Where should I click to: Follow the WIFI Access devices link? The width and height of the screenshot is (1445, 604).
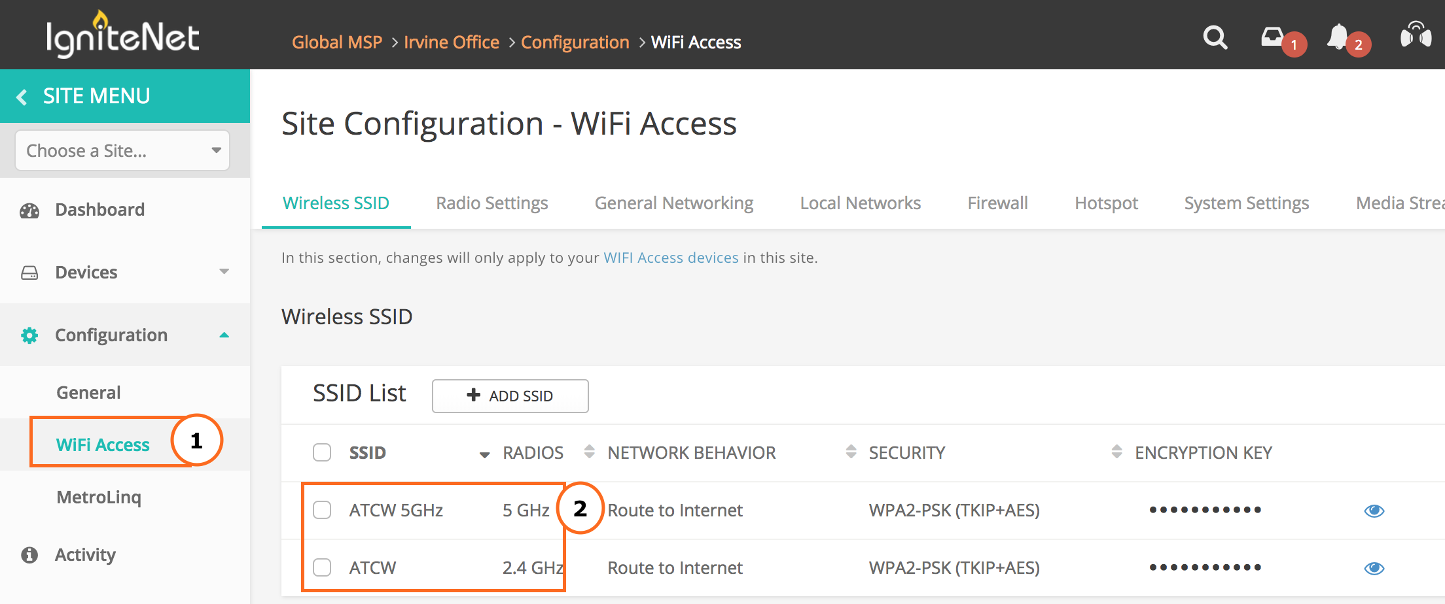click(671, 258)
